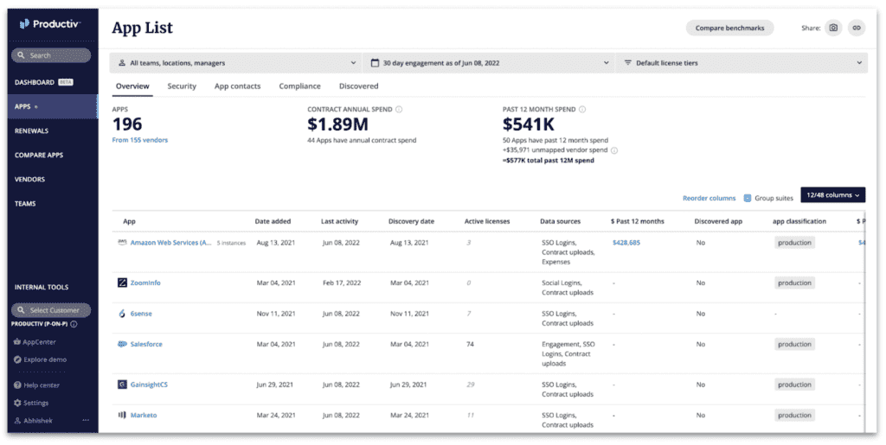Open the 6sense app link
The height and width of the screenshot is (445, 886).
pyautogui.click(x=141, y=314)
